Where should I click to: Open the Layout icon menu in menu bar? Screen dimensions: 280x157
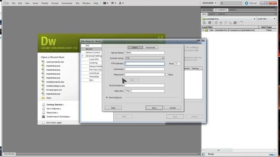click(105, 3)
